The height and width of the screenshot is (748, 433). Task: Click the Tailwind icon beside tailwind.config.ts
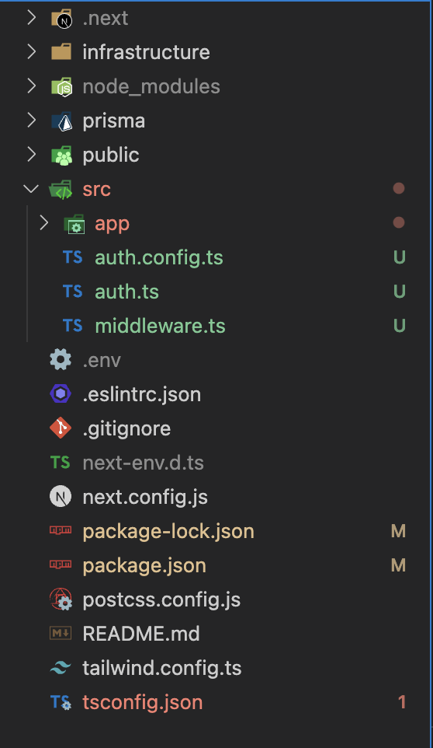61,668
